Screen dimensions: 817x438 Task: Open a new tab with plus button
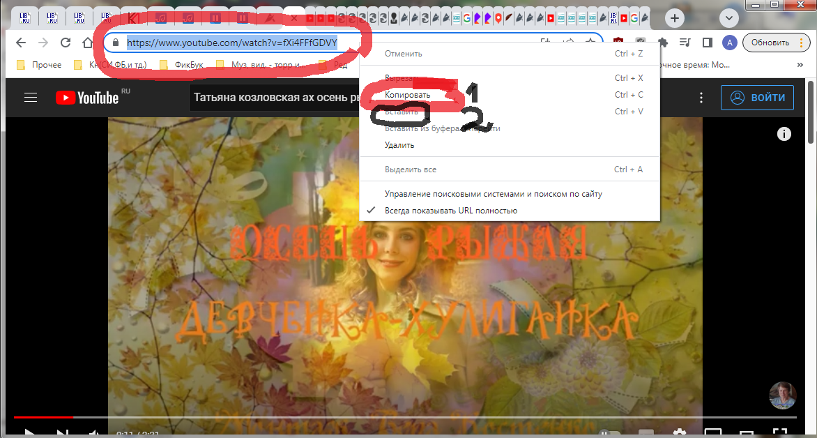[x=674, y=17]
